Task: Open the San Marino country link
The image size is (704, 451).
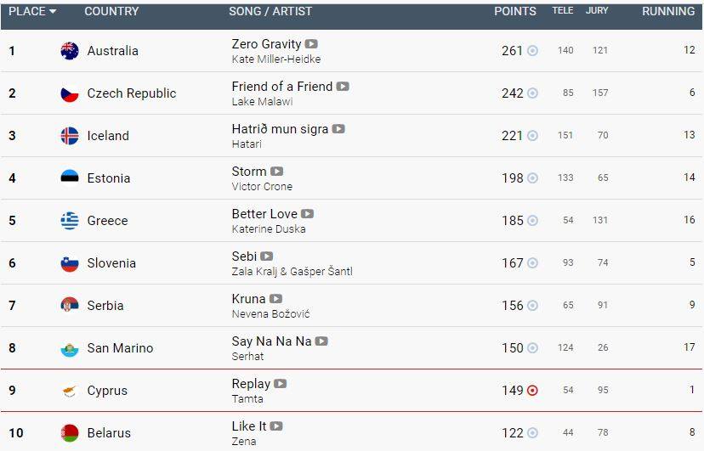Action: pos(121,348)
